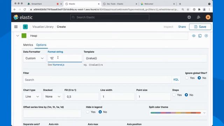Open the newsfeed notifications icon
Image resolution: width=224 pixels, height=126 pixels.
click(198, 17)
